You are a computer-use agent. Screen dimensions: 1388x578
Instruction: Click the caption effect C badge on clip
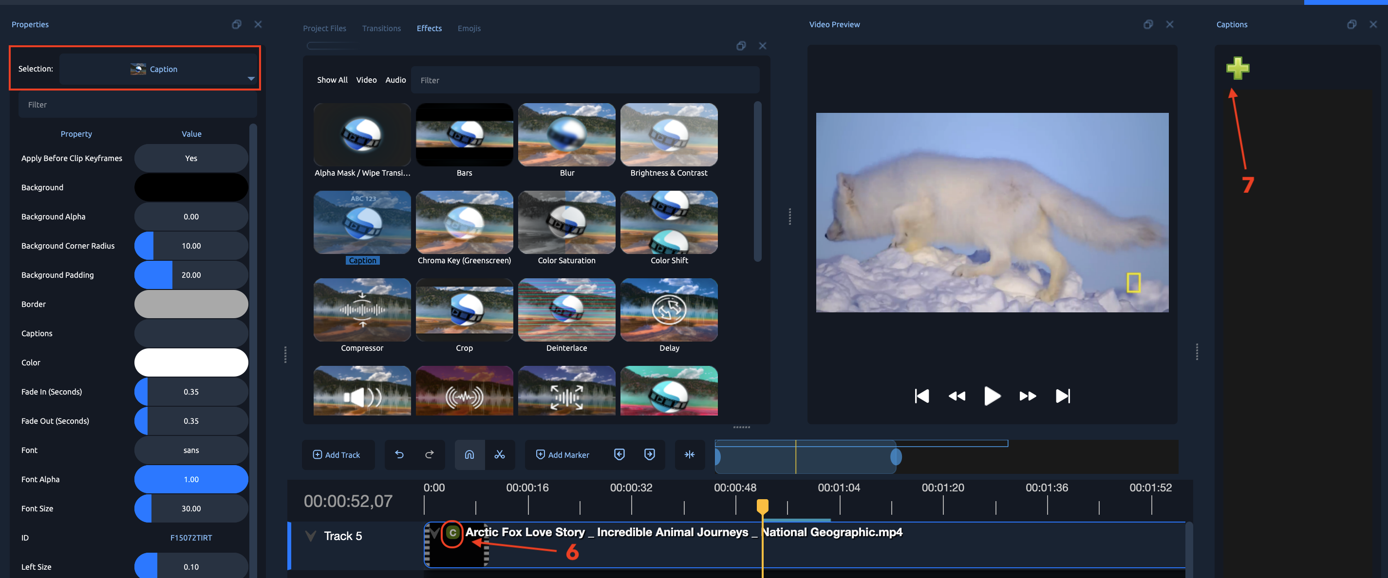452,533
